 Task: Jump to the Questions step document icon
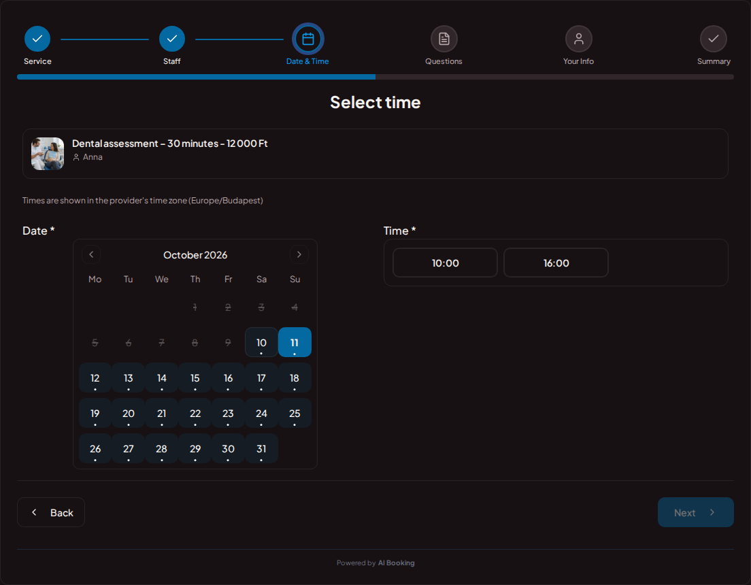pyautogui.click(x=444, y=39)
